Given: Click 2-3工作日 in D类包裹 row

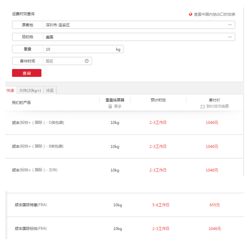Looking at the screenshot, I should (x=158, y=123).
